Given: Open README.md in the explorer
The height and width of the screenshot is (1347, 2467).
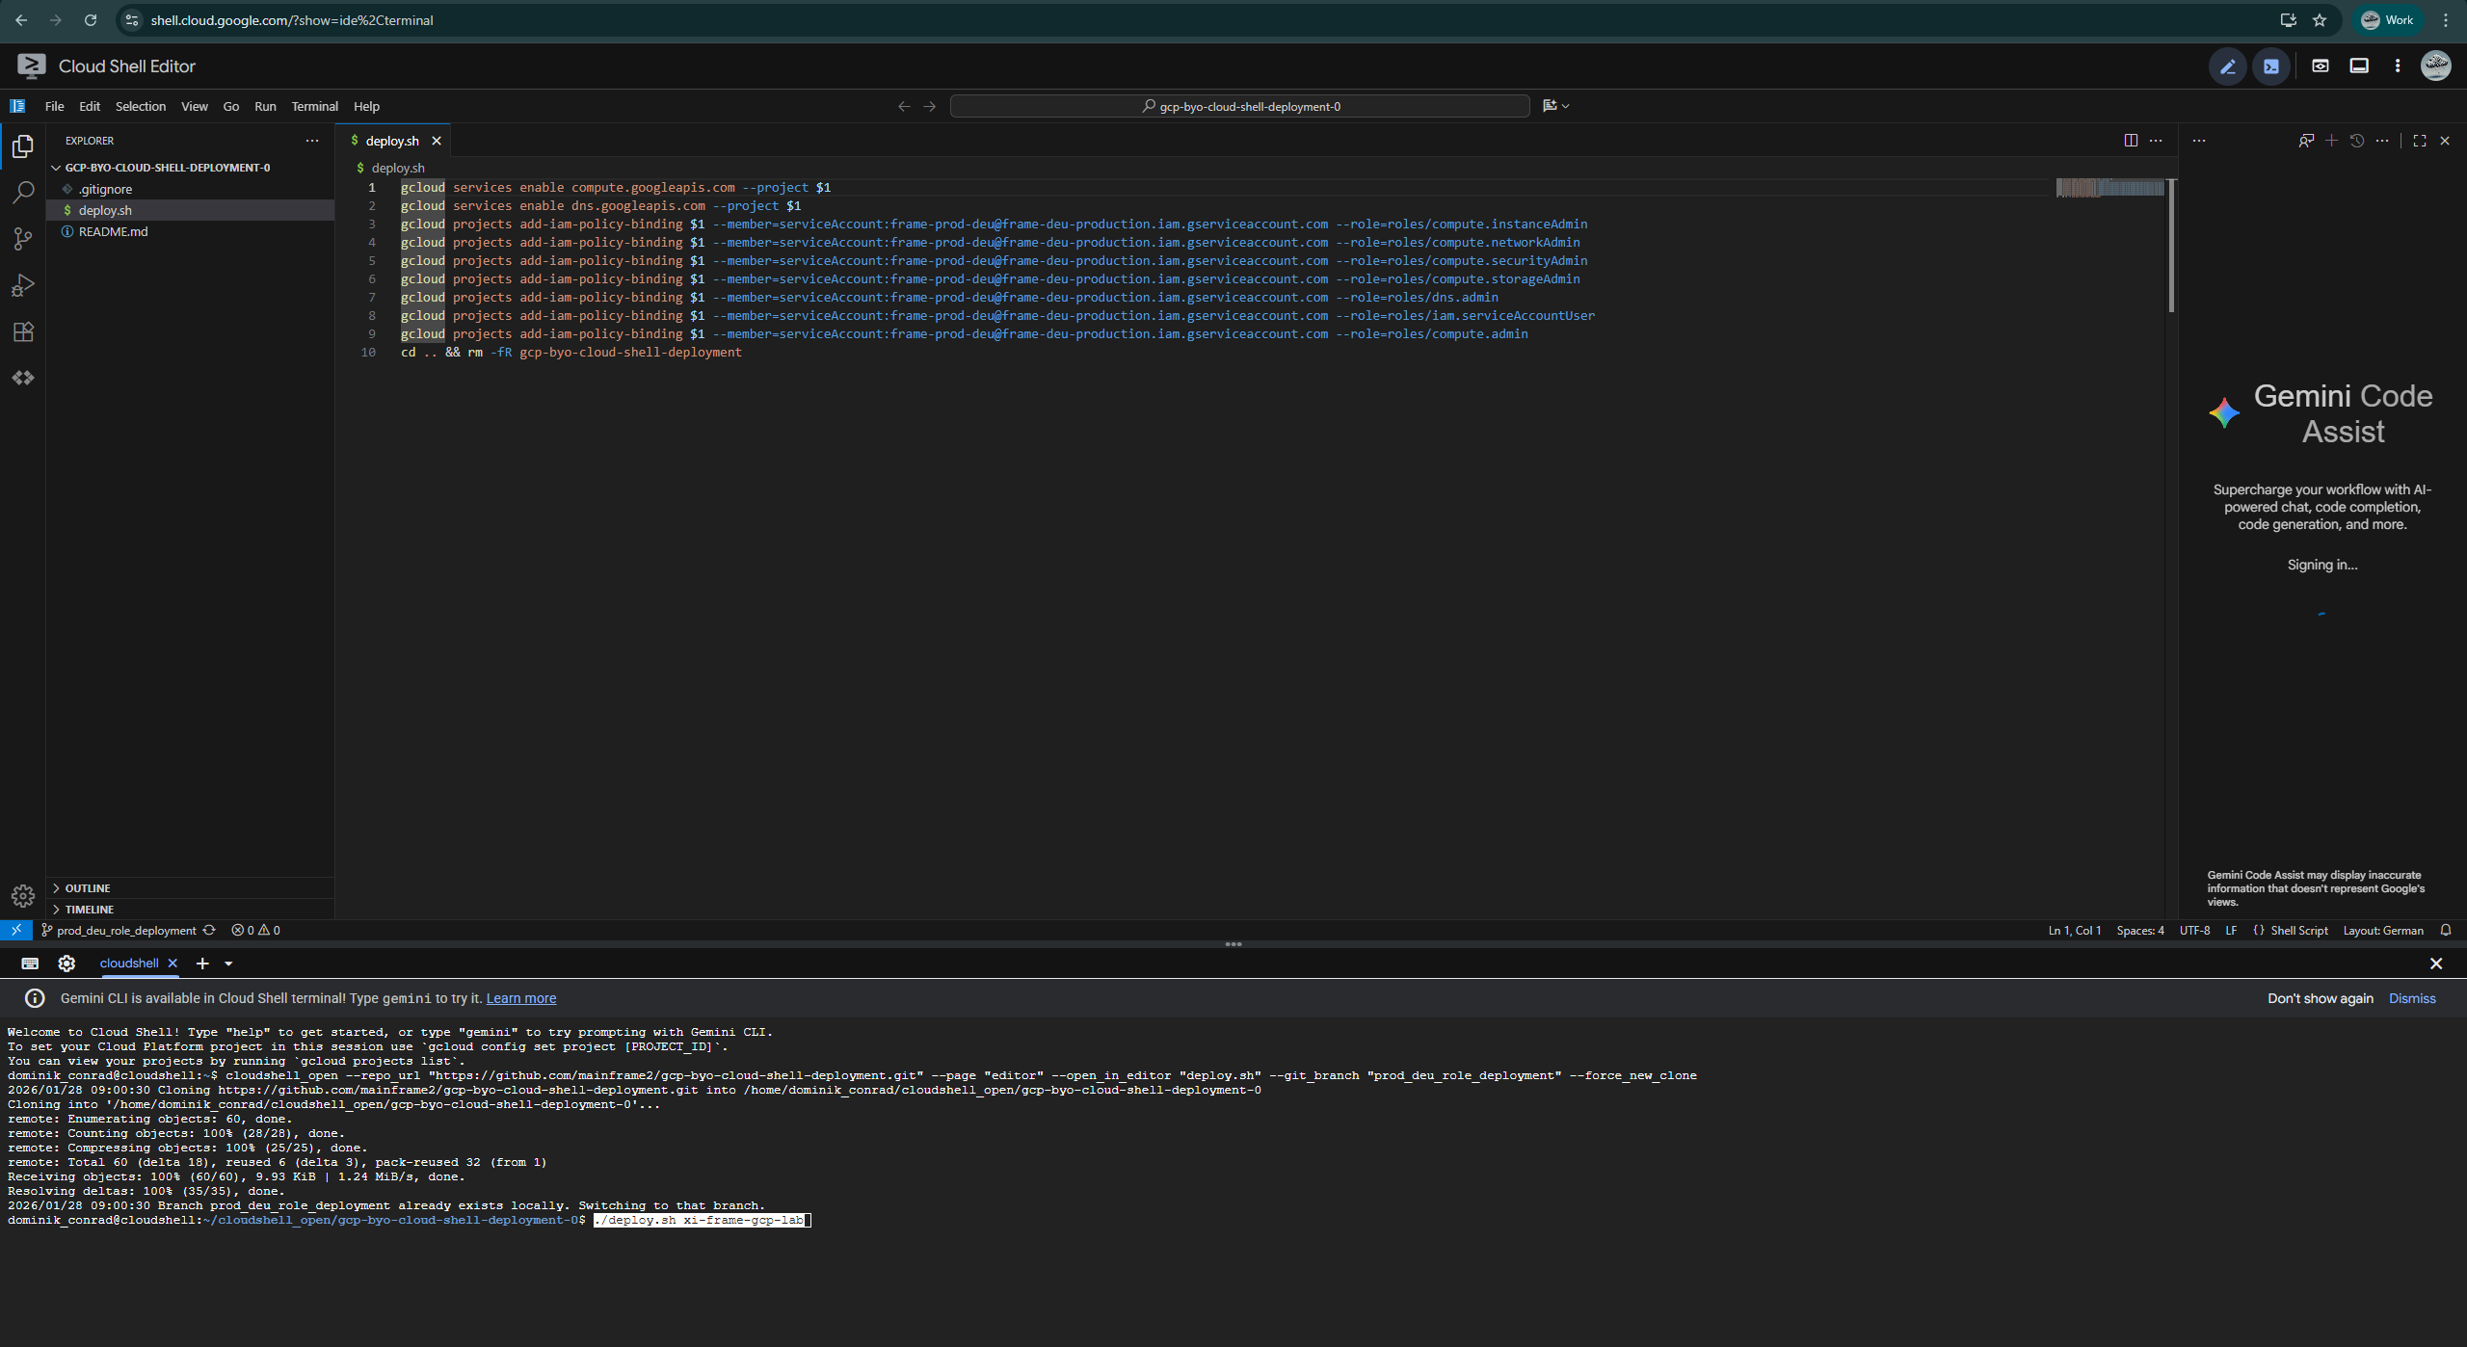Looking at the screenshot, I should pos(113,231).
